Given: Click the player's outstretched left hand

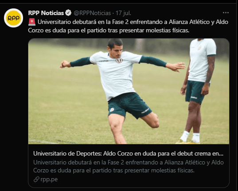Looking at the screenshot, I should point(176,66).
